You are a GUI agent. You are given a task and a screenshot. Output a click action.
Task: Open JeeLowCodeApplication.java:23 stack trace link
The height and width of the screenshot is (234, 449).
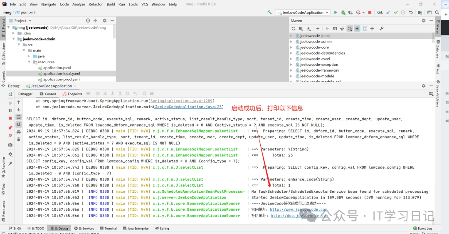188,107
